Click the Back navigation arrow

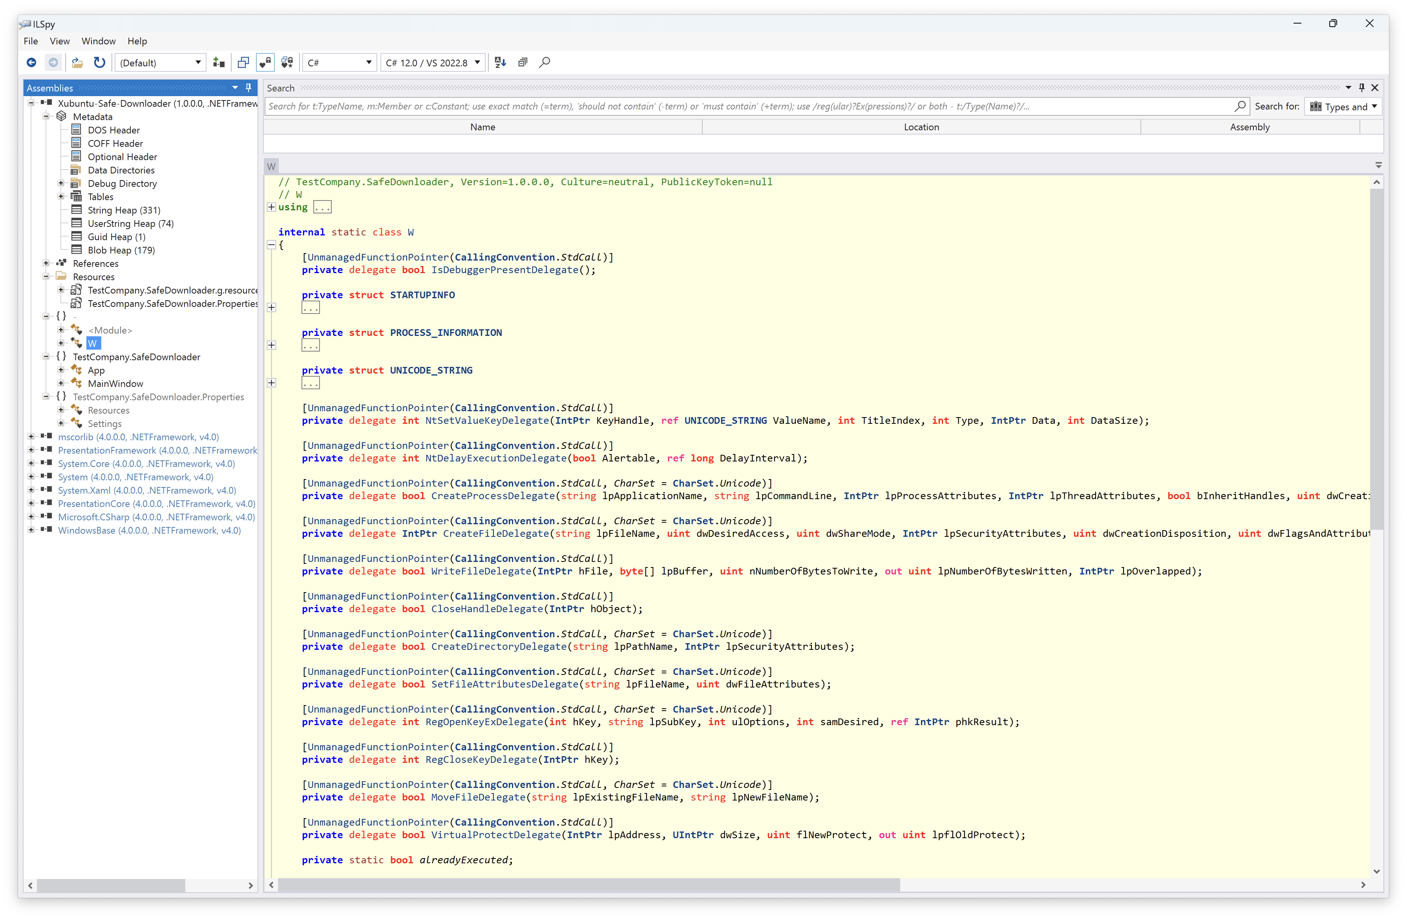(31, 63)
